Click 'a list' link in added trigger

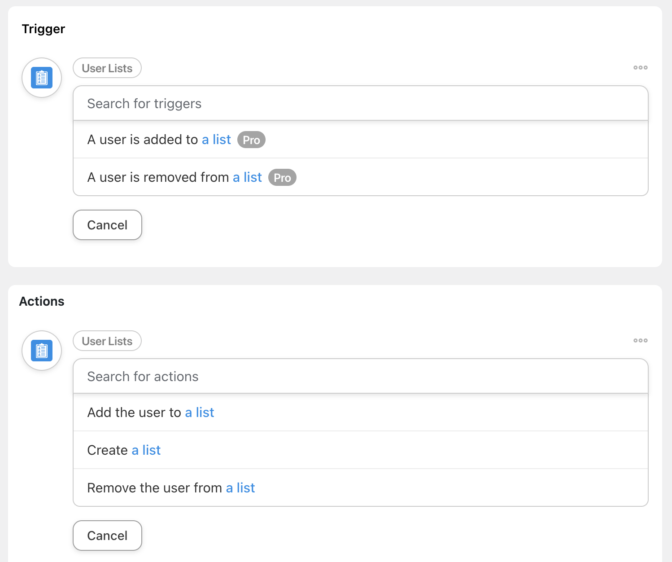216,140
